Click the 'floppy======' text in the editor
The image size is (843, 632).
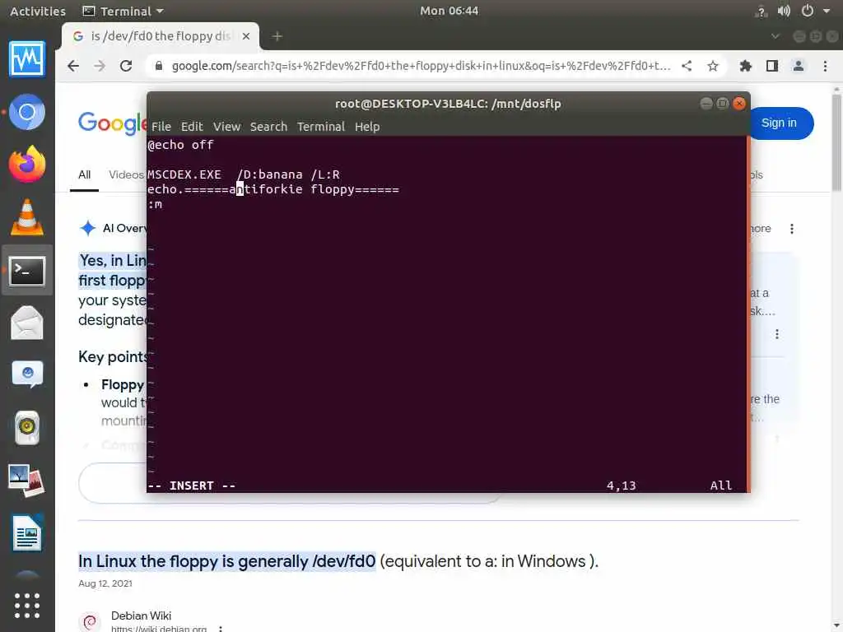(x=355, y=189)
